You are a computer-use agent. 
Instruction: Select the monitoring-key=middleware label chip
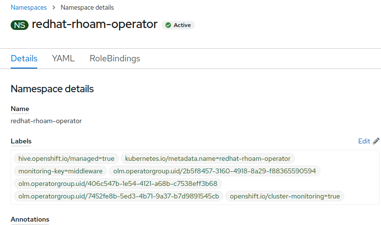point(60,171)
